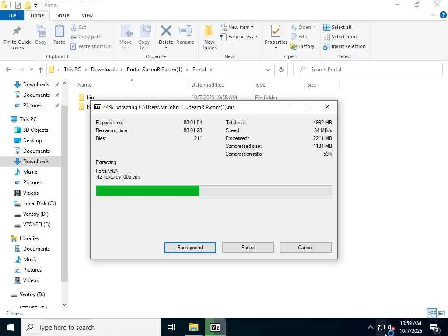Image resolution: width=448 pixels, height=336 pixels.
Task: Switch to details view icon
Action: [x=432, y=313]
